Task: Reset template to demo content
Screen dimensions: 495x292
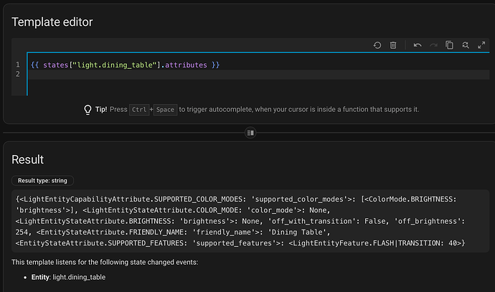Action: point(377,45)
